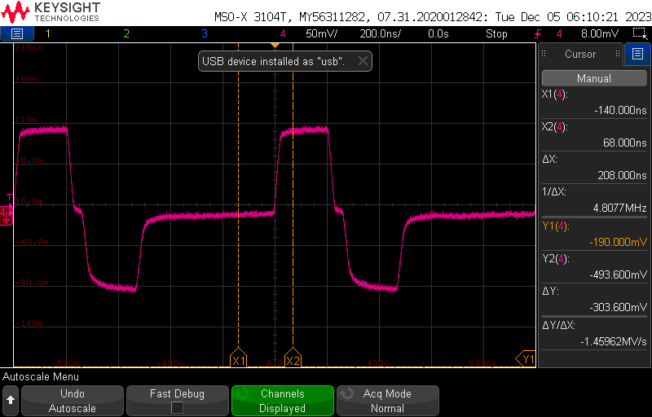Toggle channel 1 on or off
Viewport: 652px width, 417px height.
(47, 34)
